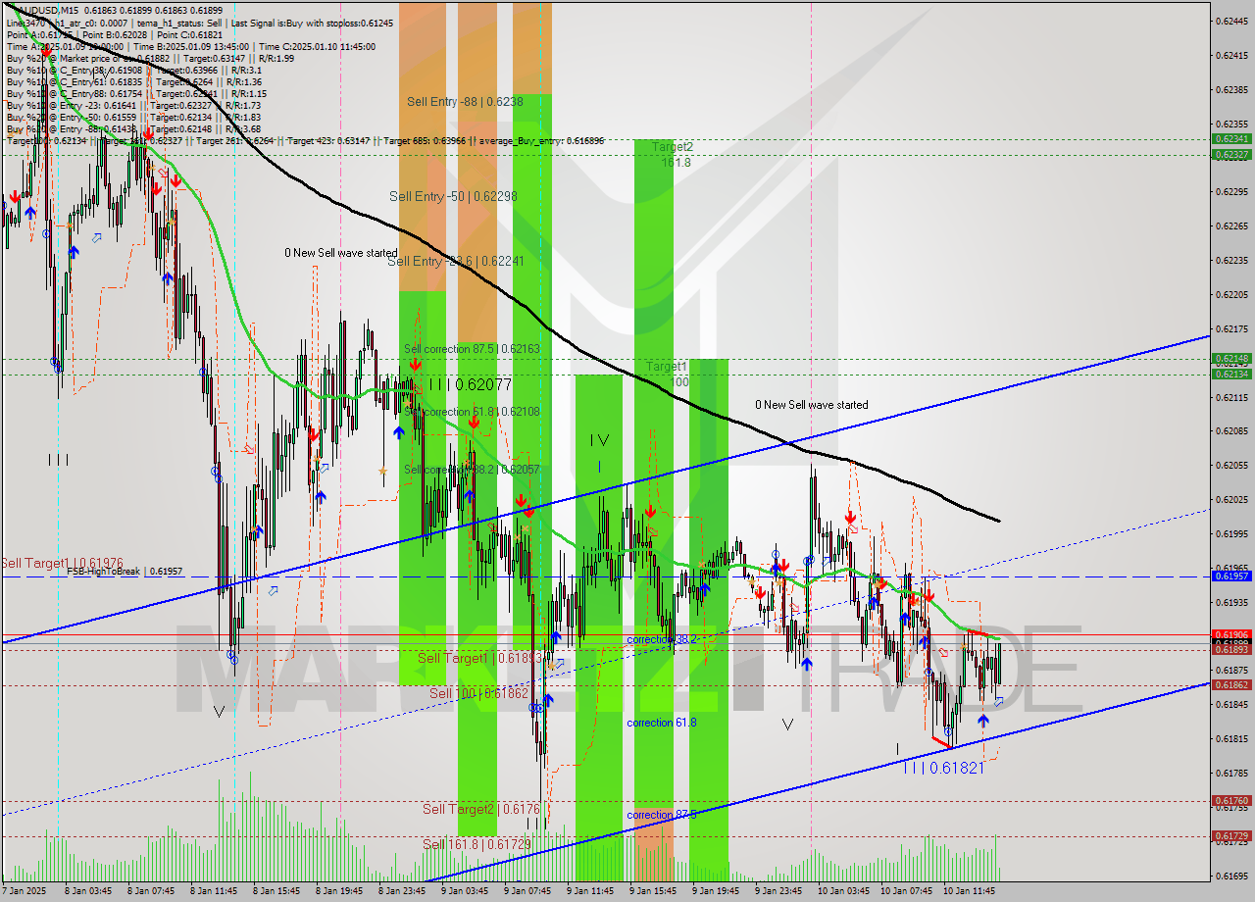This screenshot has height=902, width=1255.
Task: Click the blue 'correction 61.8' label
Action: (662, 723)
